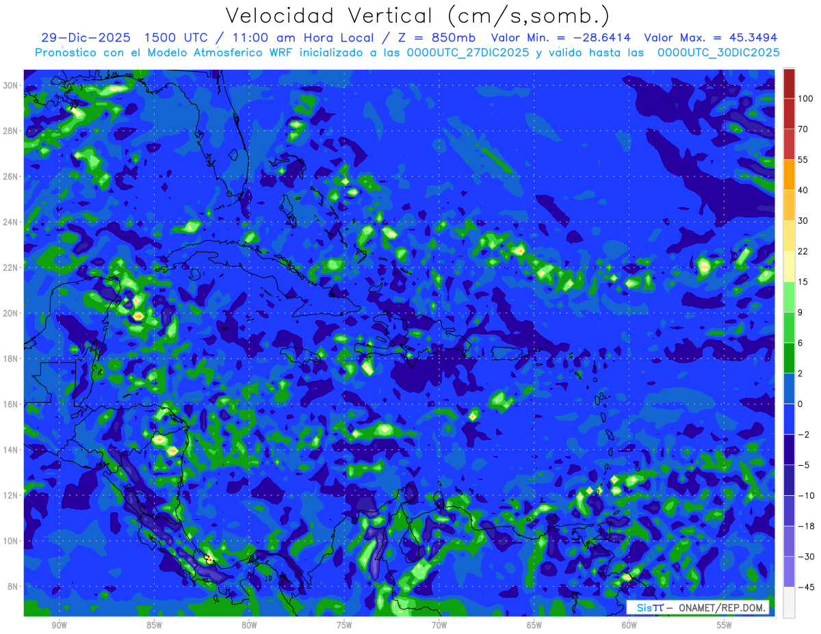The height and width of the screenshot is (634, 821).
Task: Click the 90W longitude axis label
Action: tap(59, 625)
